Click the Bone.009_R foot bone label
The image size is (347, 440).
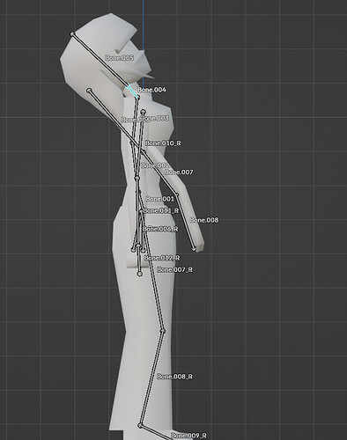(188, 436)
